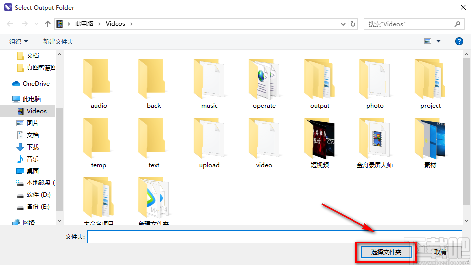
Task: Select the photo folder
Action: pyautogui.click(x=375, y=84)
